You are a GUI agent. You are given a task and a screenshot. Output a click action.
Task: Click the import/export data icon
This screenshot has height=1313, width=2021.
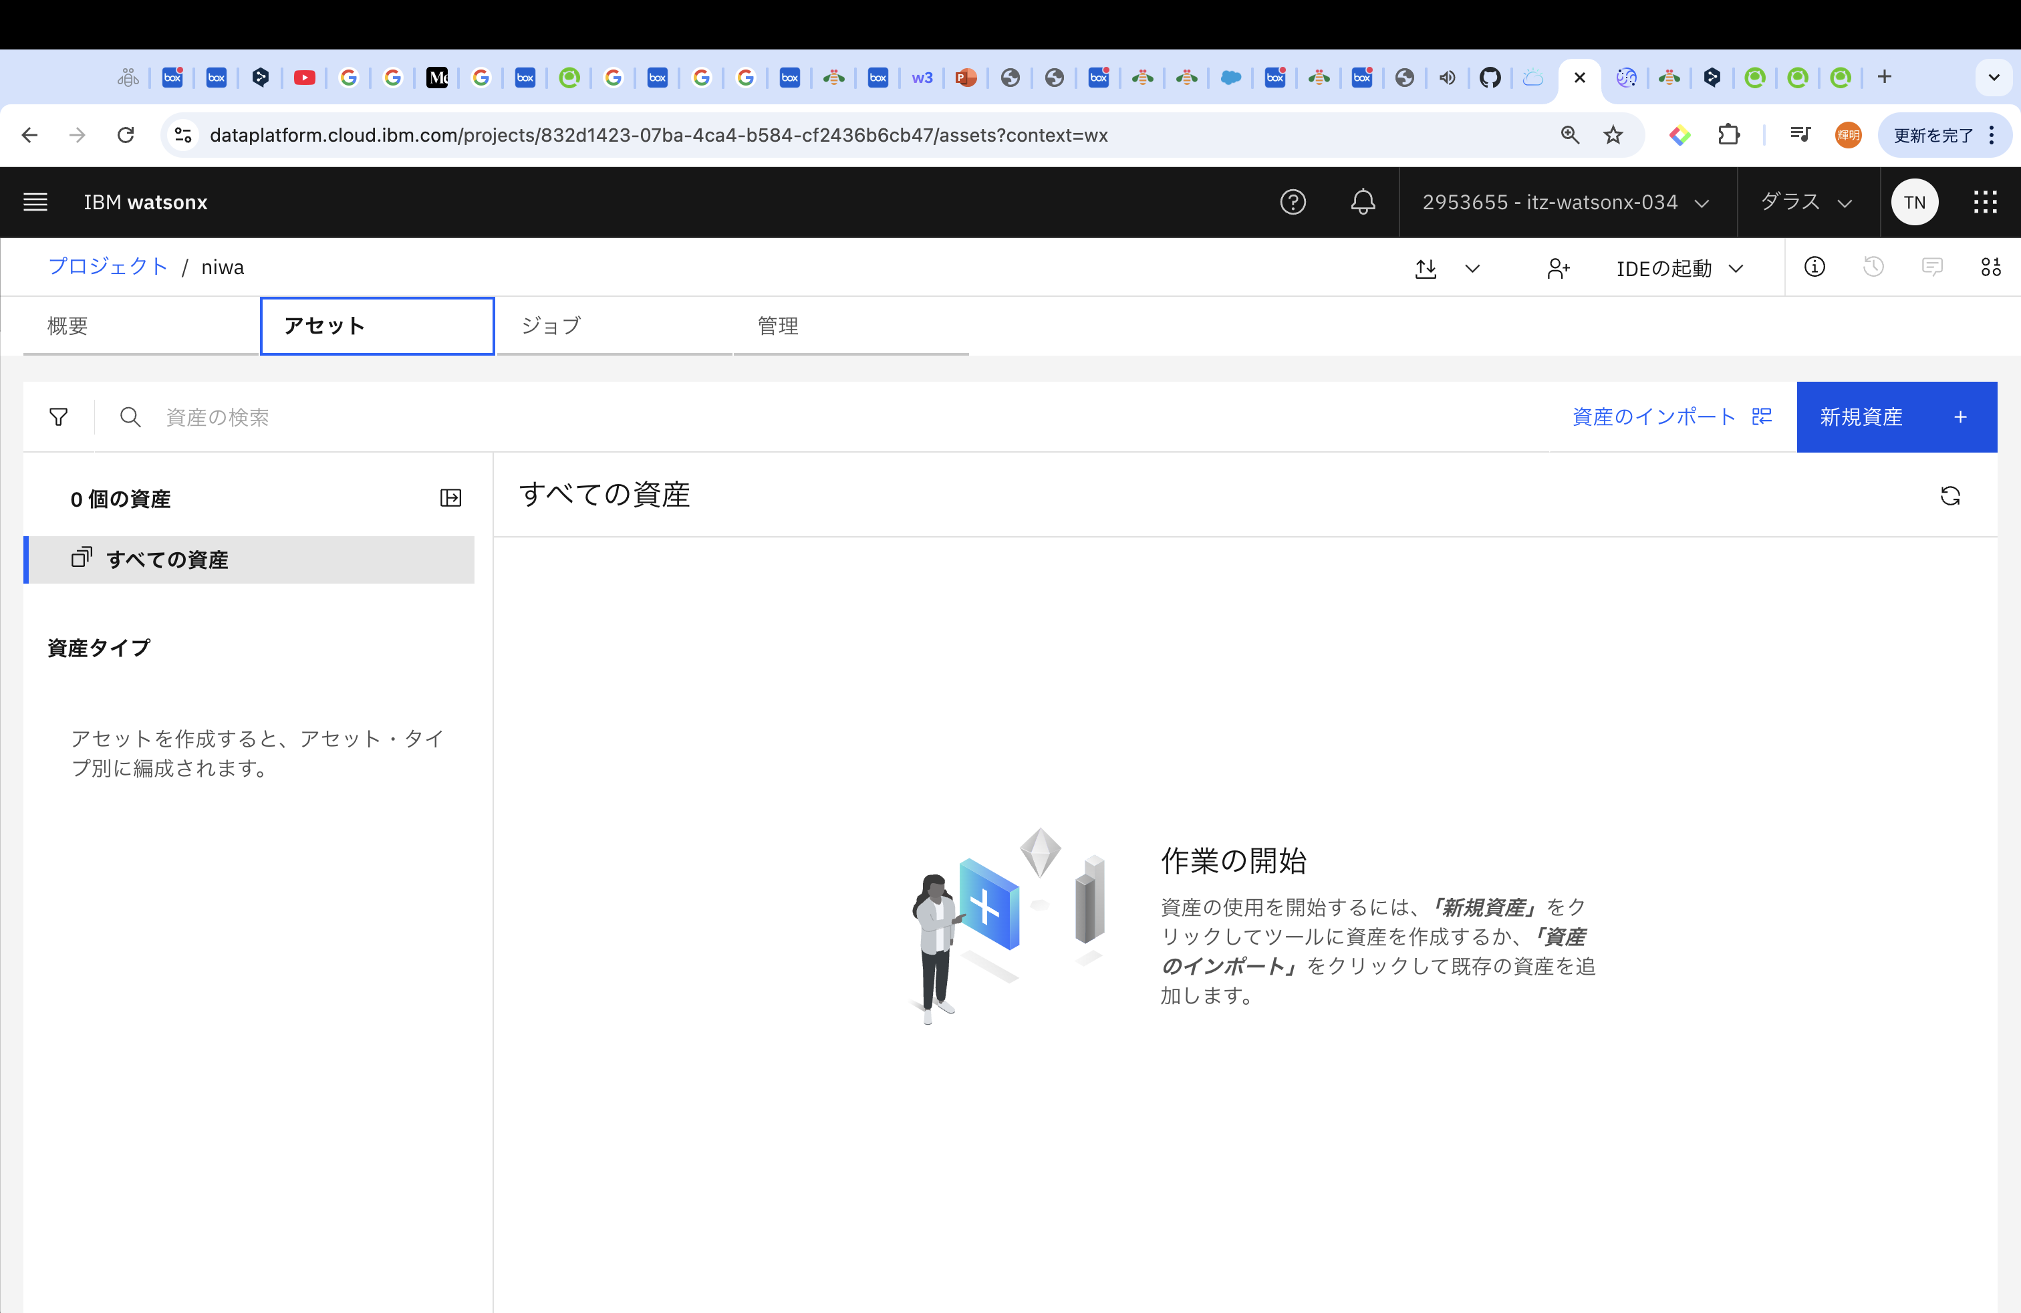pyautogui.click(x=1427, y=268)
